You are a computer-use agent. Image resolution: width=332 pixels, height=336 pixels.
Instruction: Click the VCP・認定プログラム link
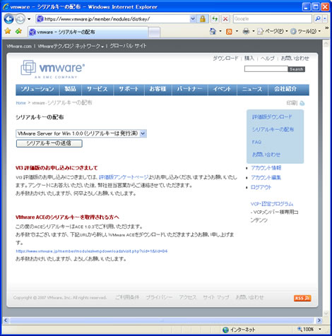pyautogui.click(x=272, y=204)
